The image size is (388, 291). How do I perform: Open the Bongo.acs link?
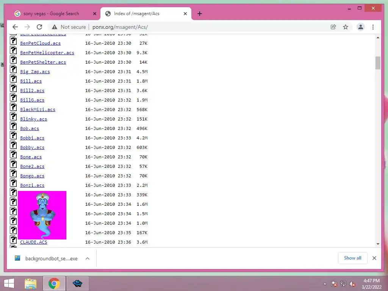pos(32,176)
